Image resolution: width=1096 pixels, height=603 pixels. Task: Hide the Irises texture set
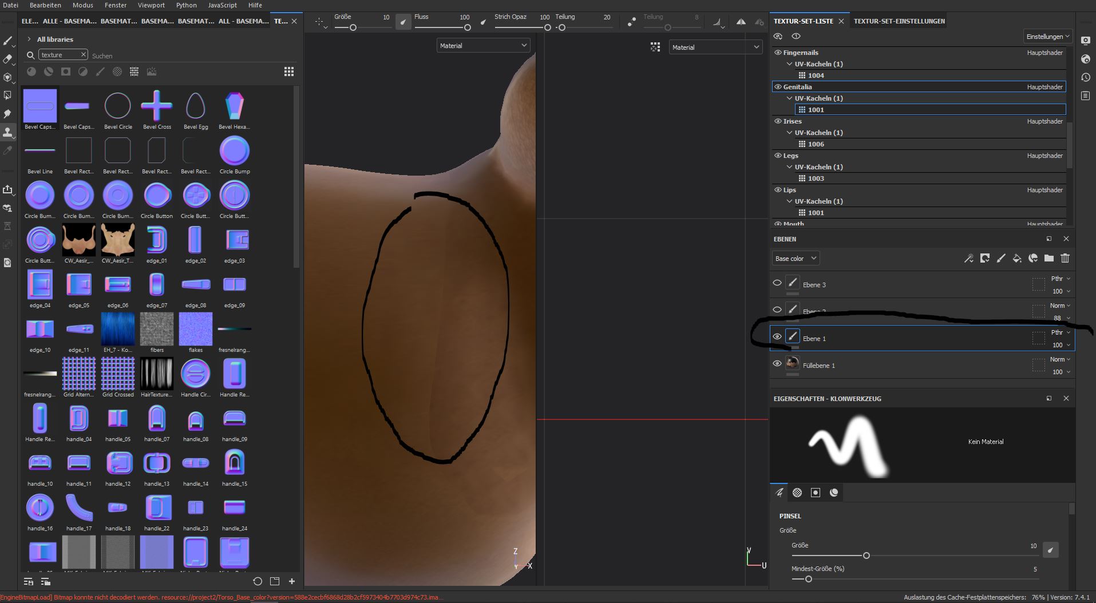pos(778,121)
